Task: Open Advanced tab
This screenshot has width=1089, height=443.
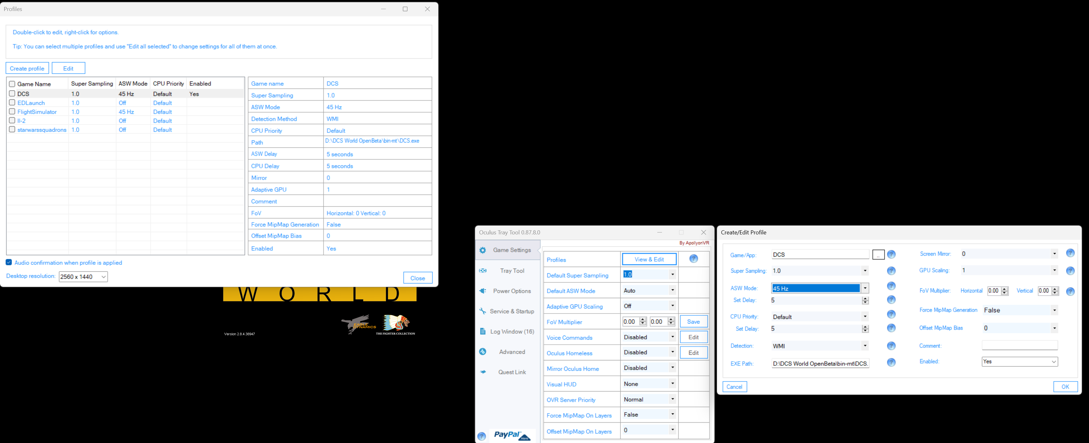Action: click(x=508, y=352)
